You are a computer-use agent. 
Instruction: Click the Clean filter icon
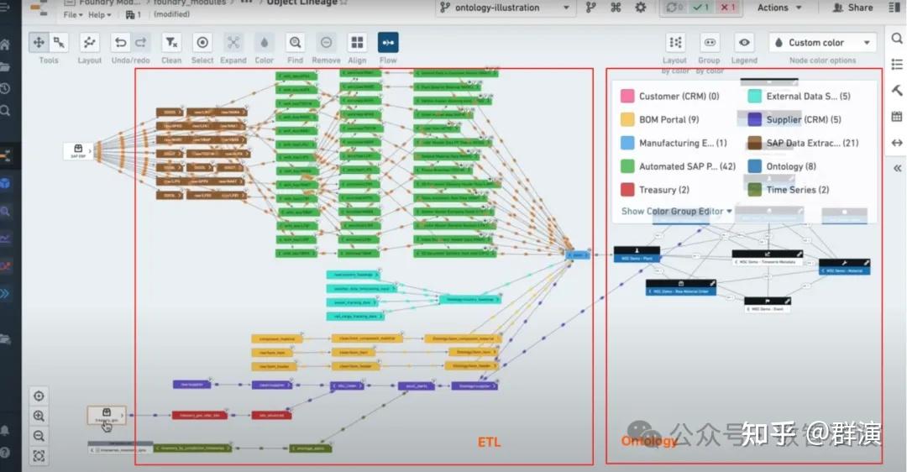click(x=171, y=42)
